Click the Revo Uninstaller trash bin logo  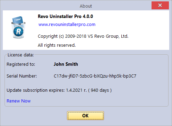point(18,27)
